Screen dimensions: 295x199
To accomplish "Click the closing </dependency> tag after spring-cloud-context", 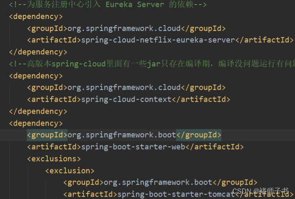I will (x=38, y=111).
